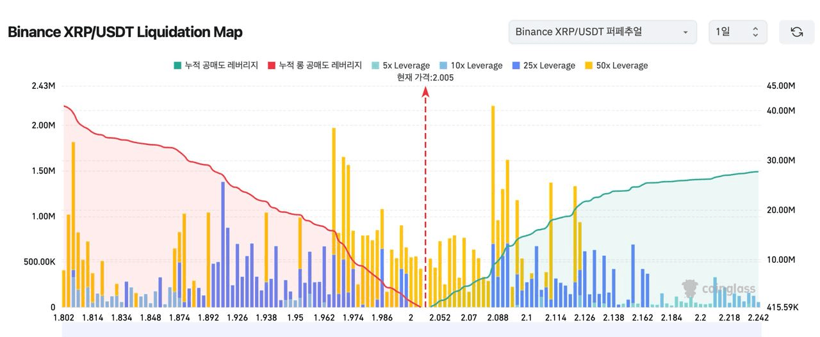The height and width of the screenshot is (337, 820).
Task: Open the Binance XRP/USDT 퍼페추얼 dropdown
Action: pos(602,32)
